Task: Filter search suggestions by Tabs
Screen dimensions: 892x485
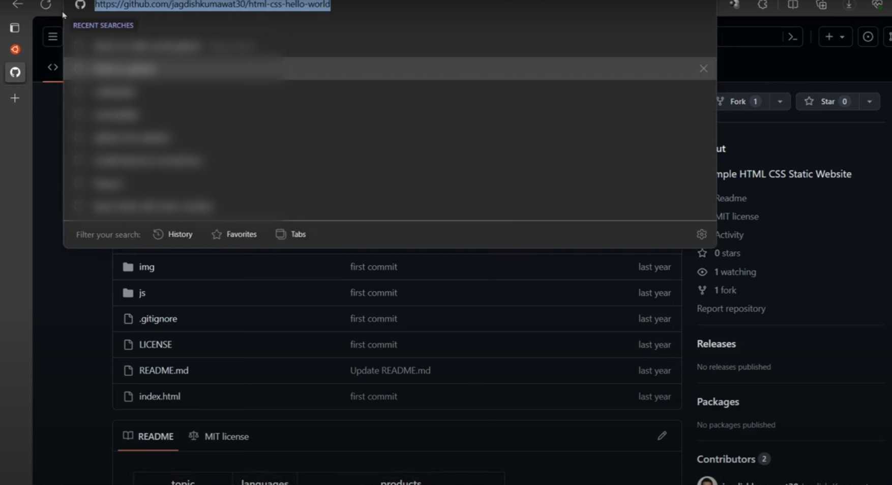Action: (x=291, y=234)
